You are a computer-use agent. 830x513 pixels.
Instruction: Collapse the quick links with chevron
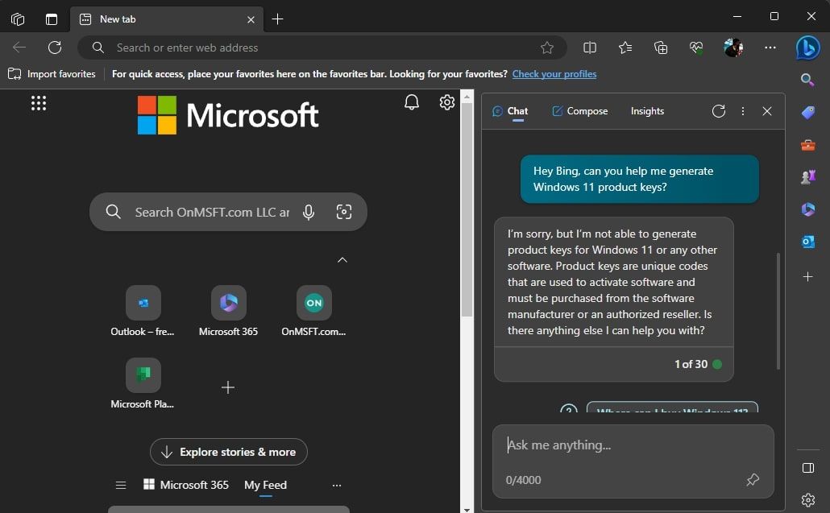342,259
